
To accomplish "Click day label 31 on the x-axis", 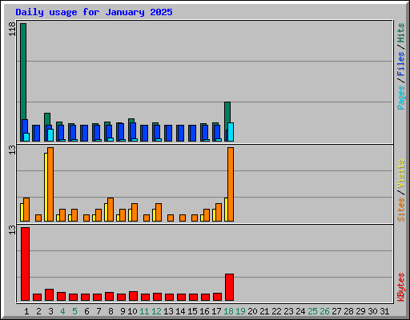I will [384, 311].
